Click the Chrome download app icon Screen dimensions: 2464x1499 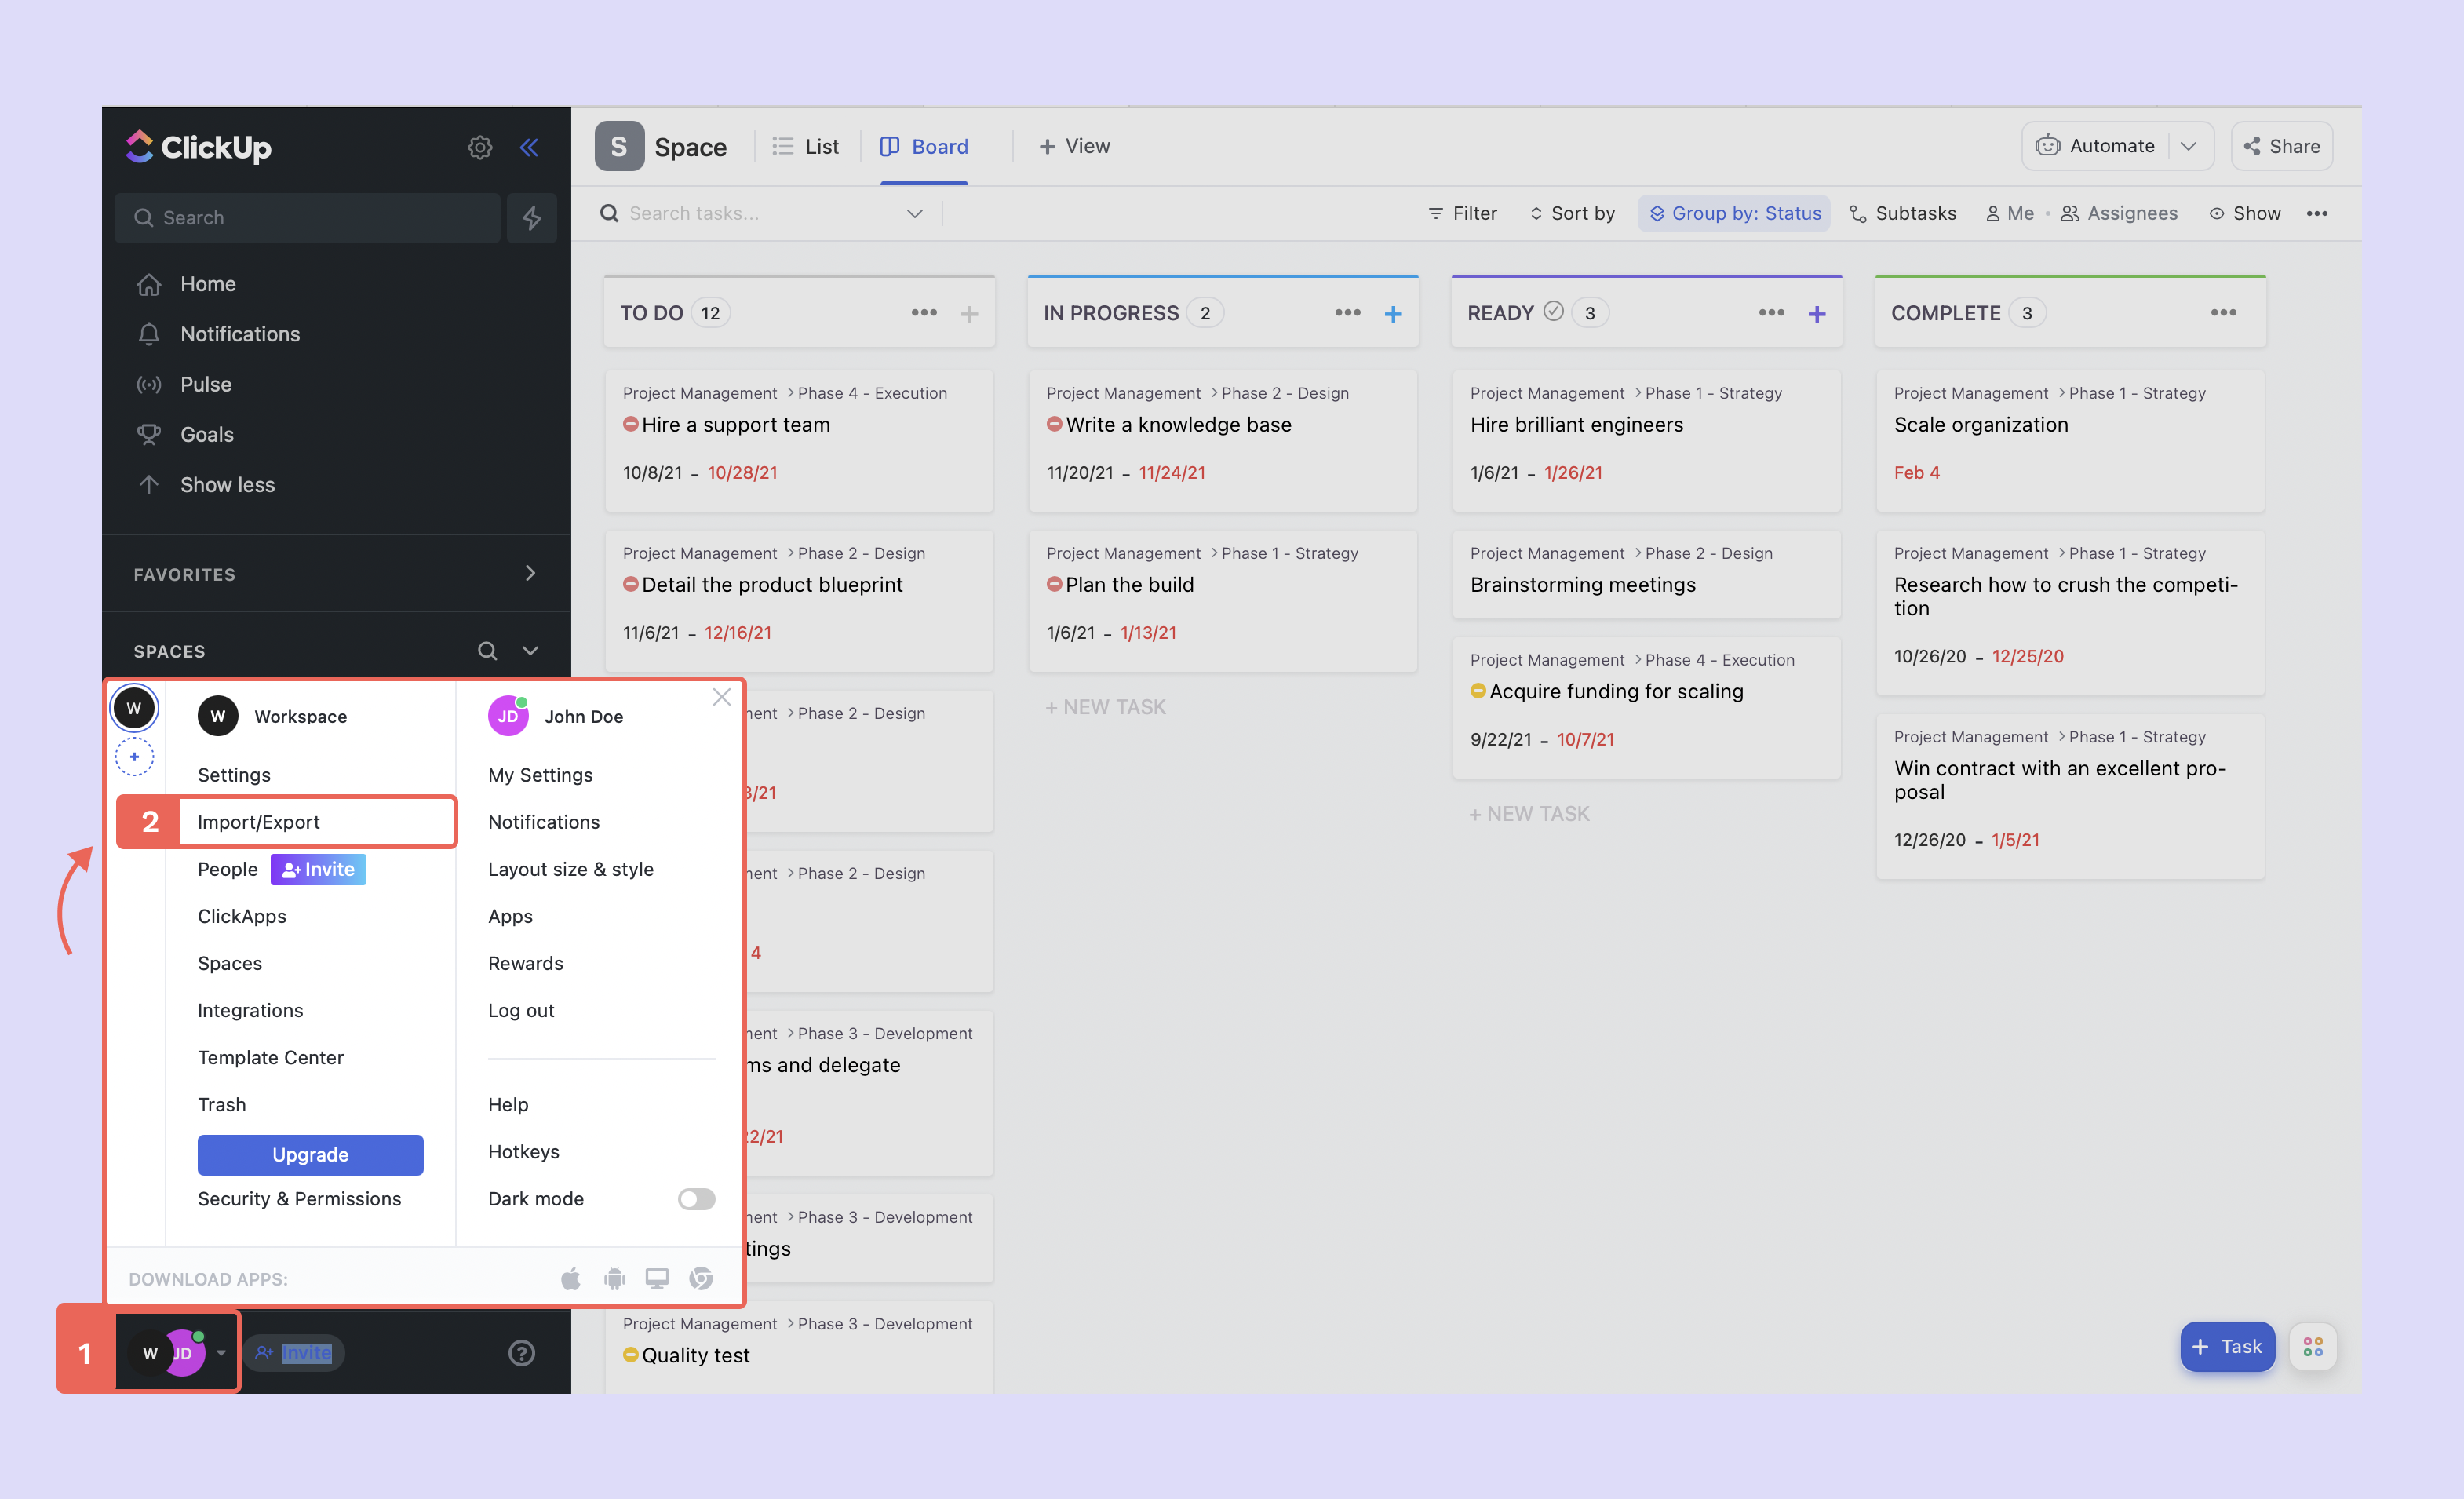point(701,1278)
